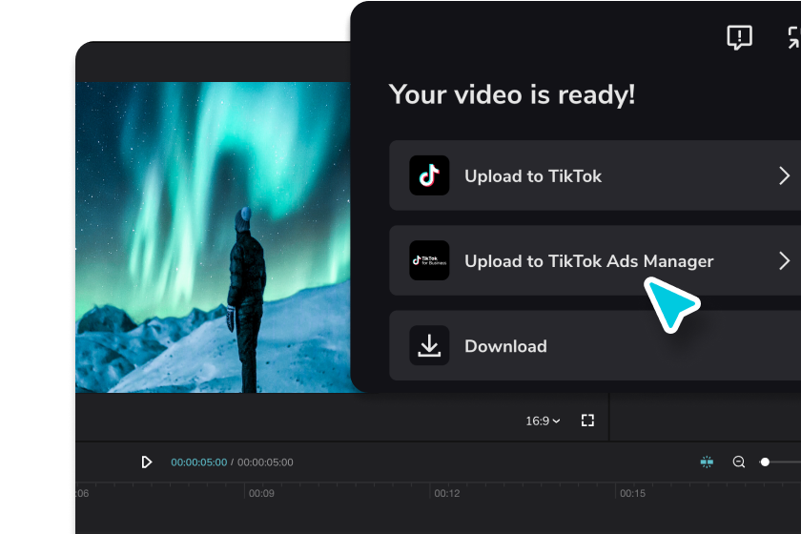This screenshot has height=534, width=801.
Task: Click the 00:12 timeline ruler mark
Action: click(x=447, y=493)
